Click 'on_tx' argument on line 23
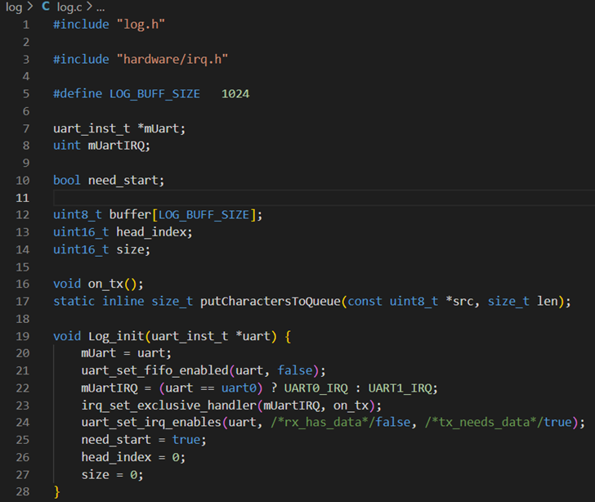 [351, 406]
